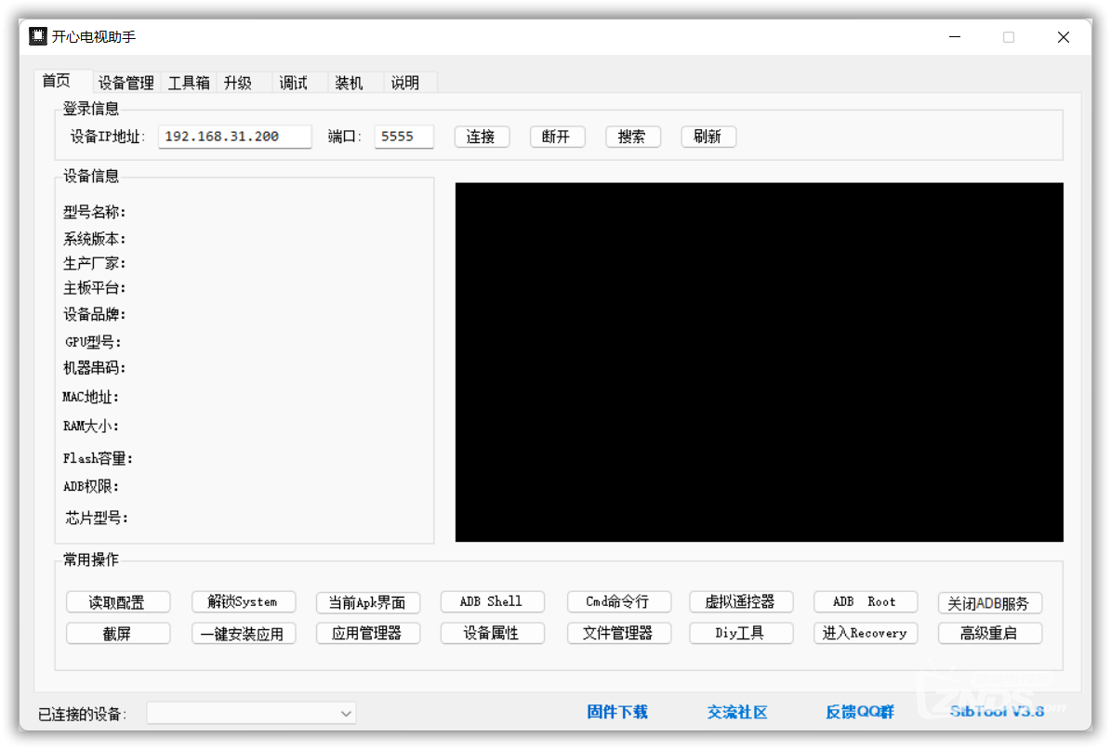Click the 截屏 button

118,633
